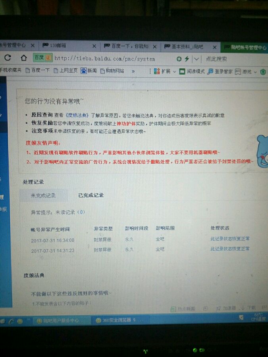Viewport: 268px width, 357px height.
Task: Click the 帐号异常产生时间 column header
Action: point(50,230)
